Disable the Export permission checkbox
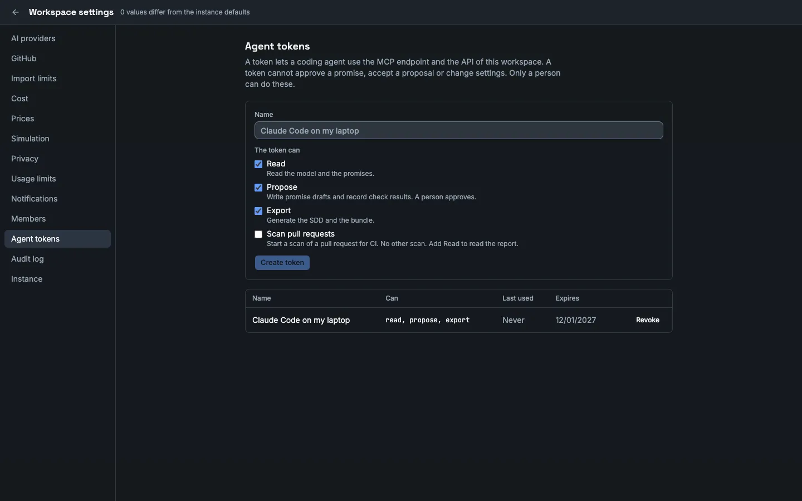This screenshot has height=501, width=802. 258,211
